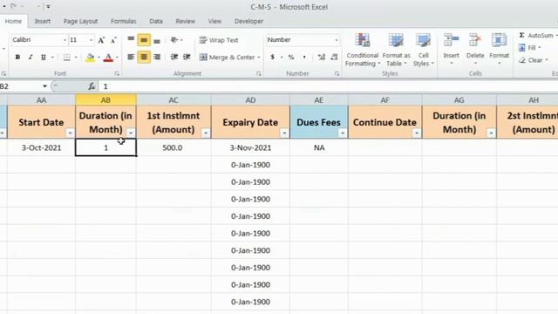Open the Fill Color dropdown arrow
Image resolution: width=558 pixels, height=314 pixels.
pyautogui.click(x=99, y=58)
